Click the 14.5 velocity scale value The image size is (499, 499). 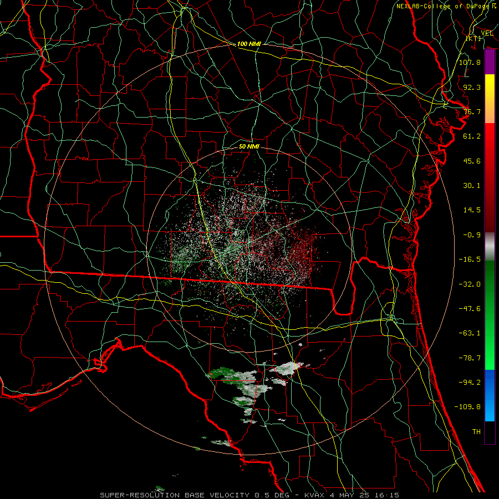point(472,210)
